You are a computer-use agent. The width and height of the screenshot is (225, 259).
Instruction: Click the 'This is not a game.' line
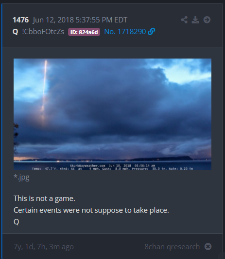click(44, 199)
